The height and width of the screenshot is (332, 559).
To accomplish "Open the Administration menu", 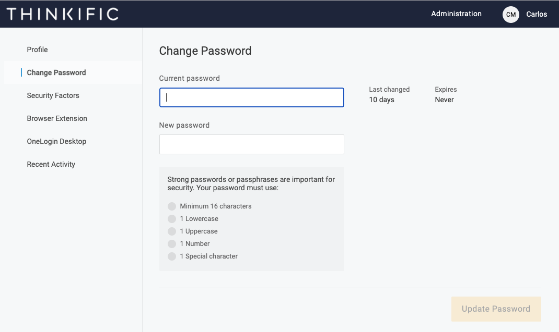I will point(456,14).
